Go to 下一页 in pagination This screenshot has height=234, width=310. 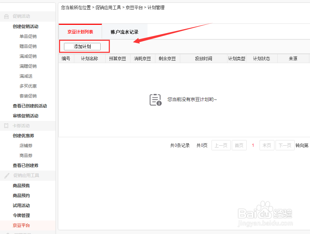pyautogui.click(x=285, y=145)
